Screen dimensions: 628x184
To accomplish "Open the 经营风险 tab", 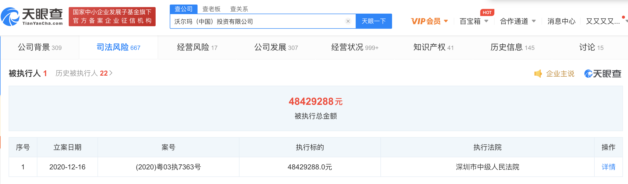I will (197, 47).
